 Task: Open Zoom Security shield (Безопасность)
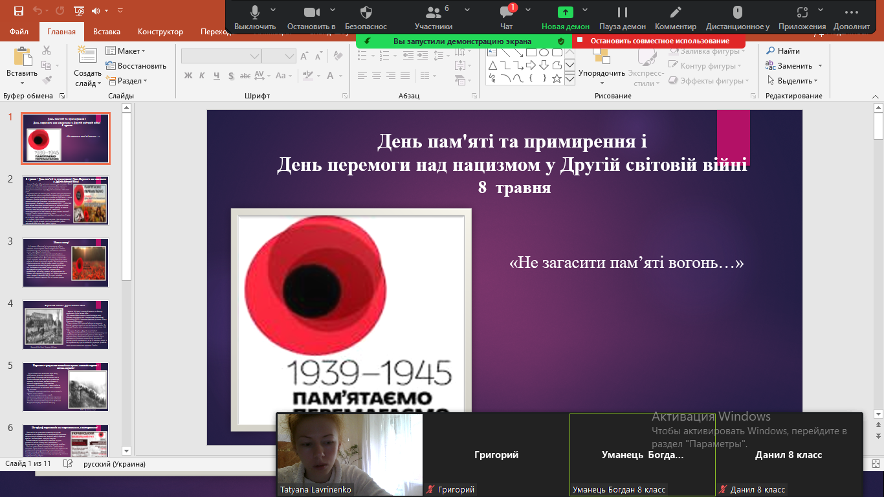coord(366,12)
